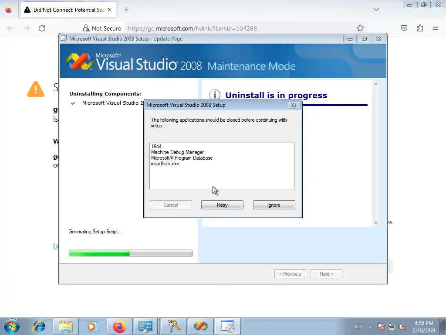The image size is (446, 335).
Task: Go forward in Firefox
Action: point(26,28)
